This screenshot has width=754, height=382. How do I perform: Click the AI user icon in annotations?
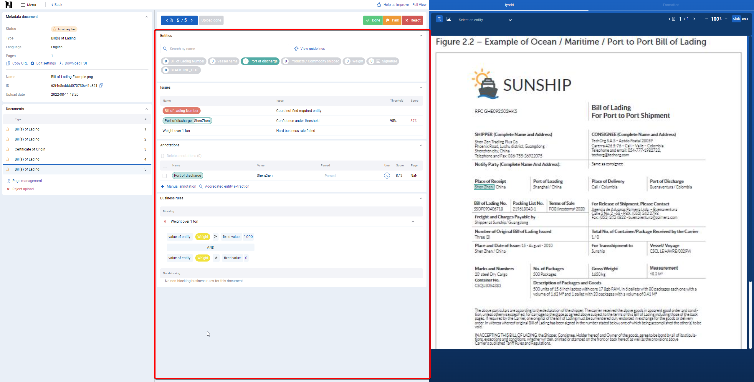pos(387,176)
